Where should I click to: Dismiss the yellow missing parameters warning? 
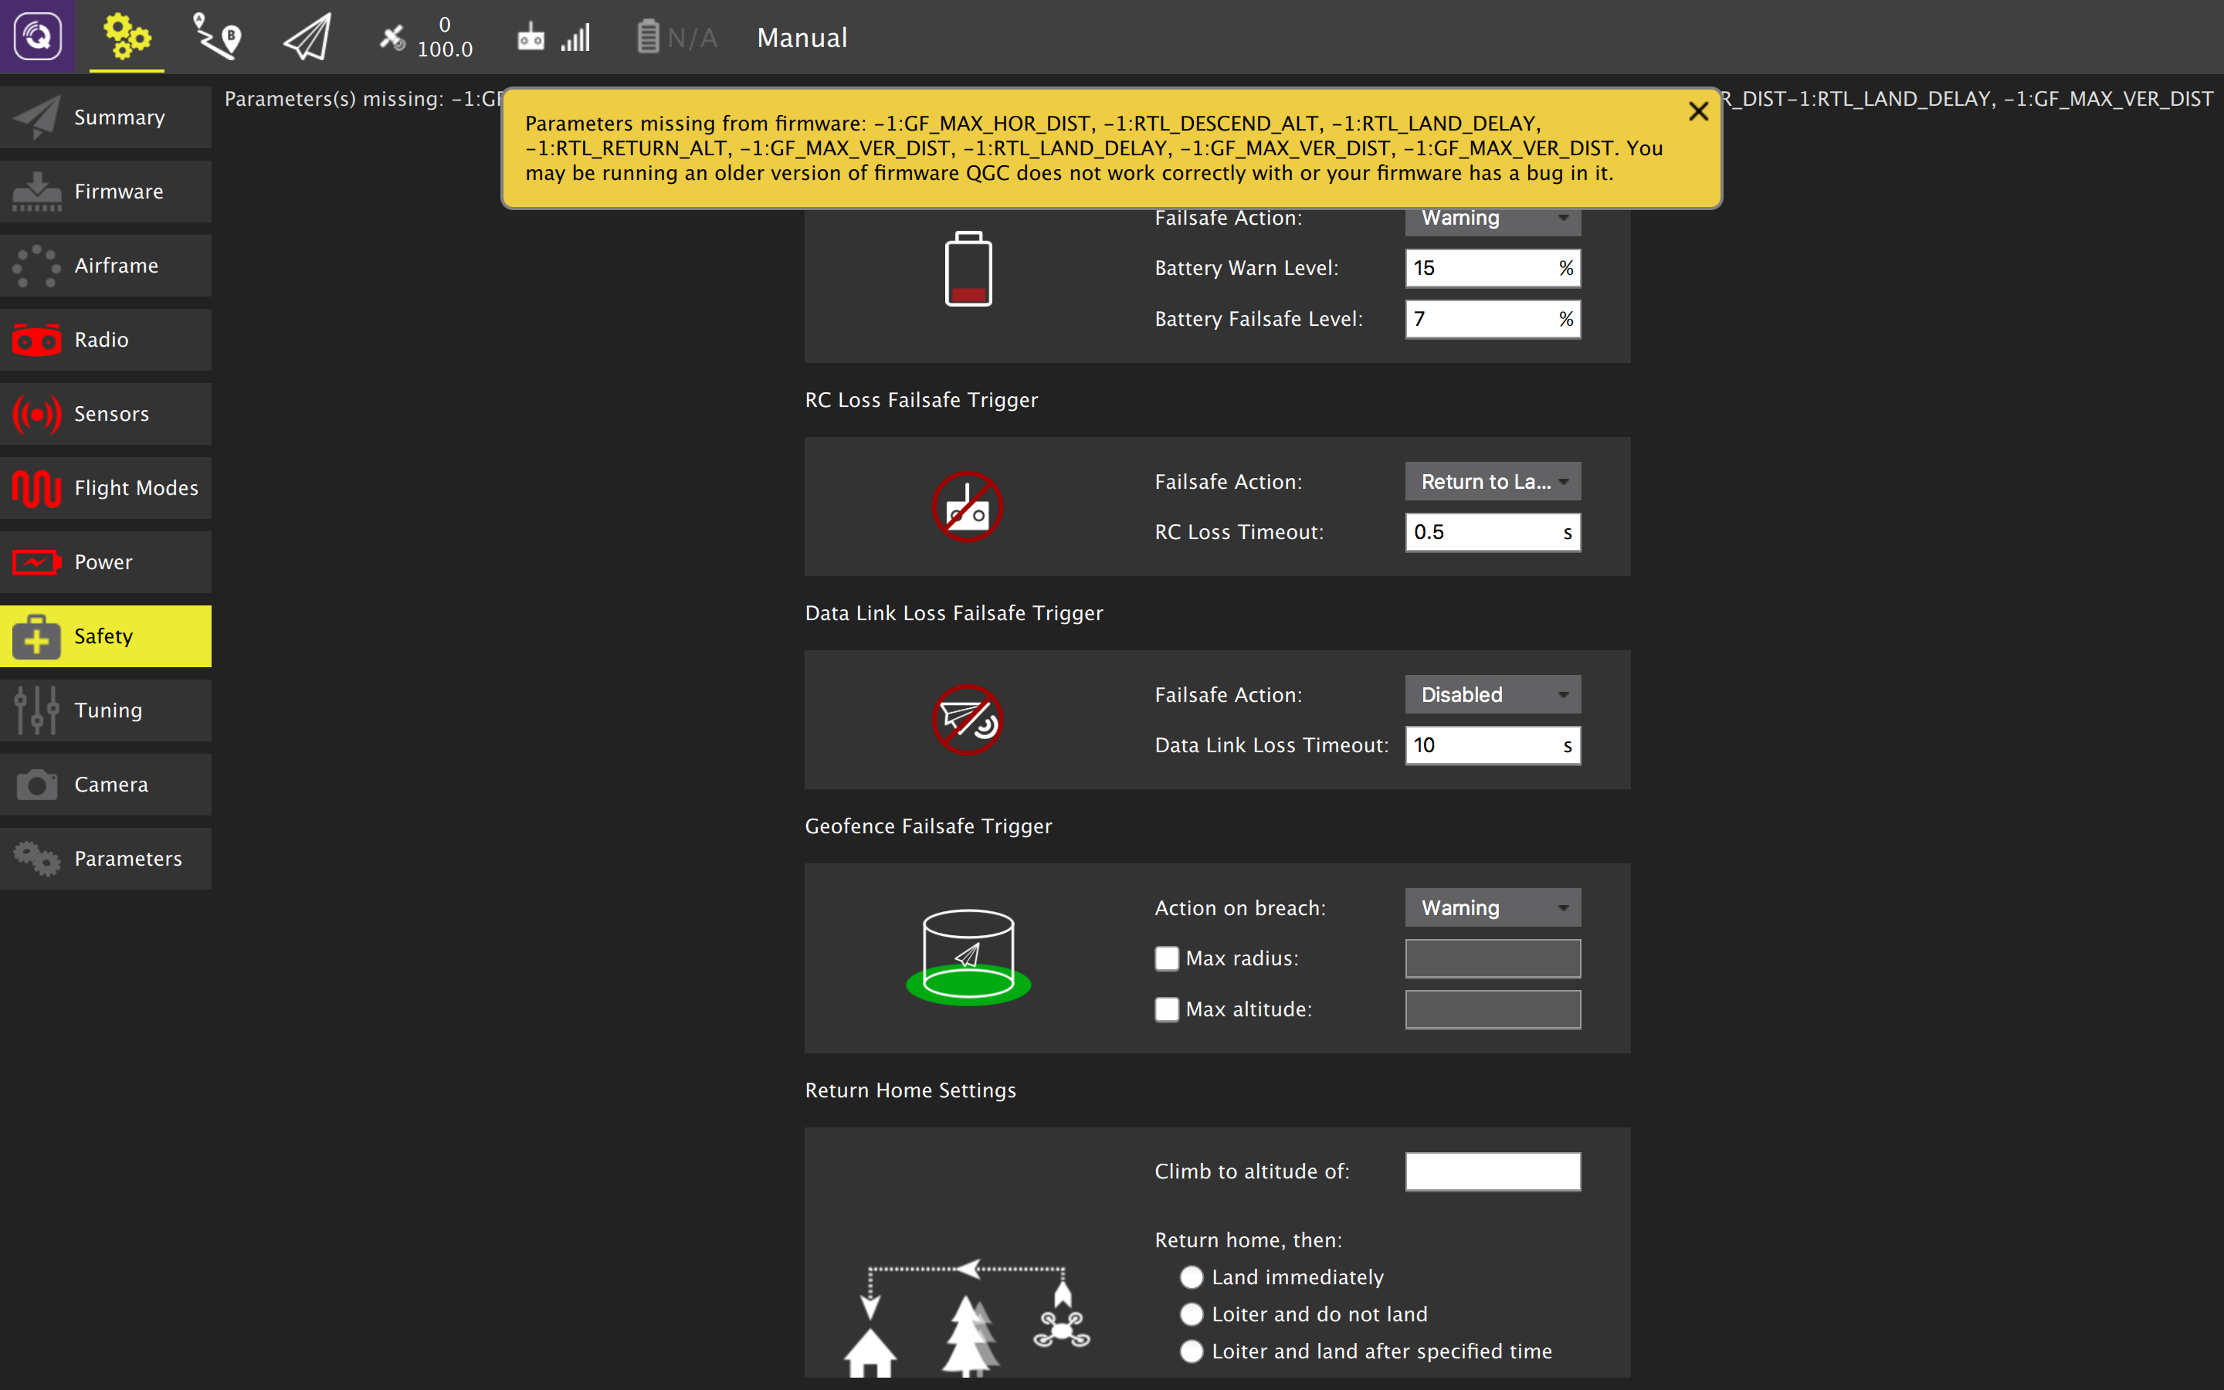[x=1697, y=111]
